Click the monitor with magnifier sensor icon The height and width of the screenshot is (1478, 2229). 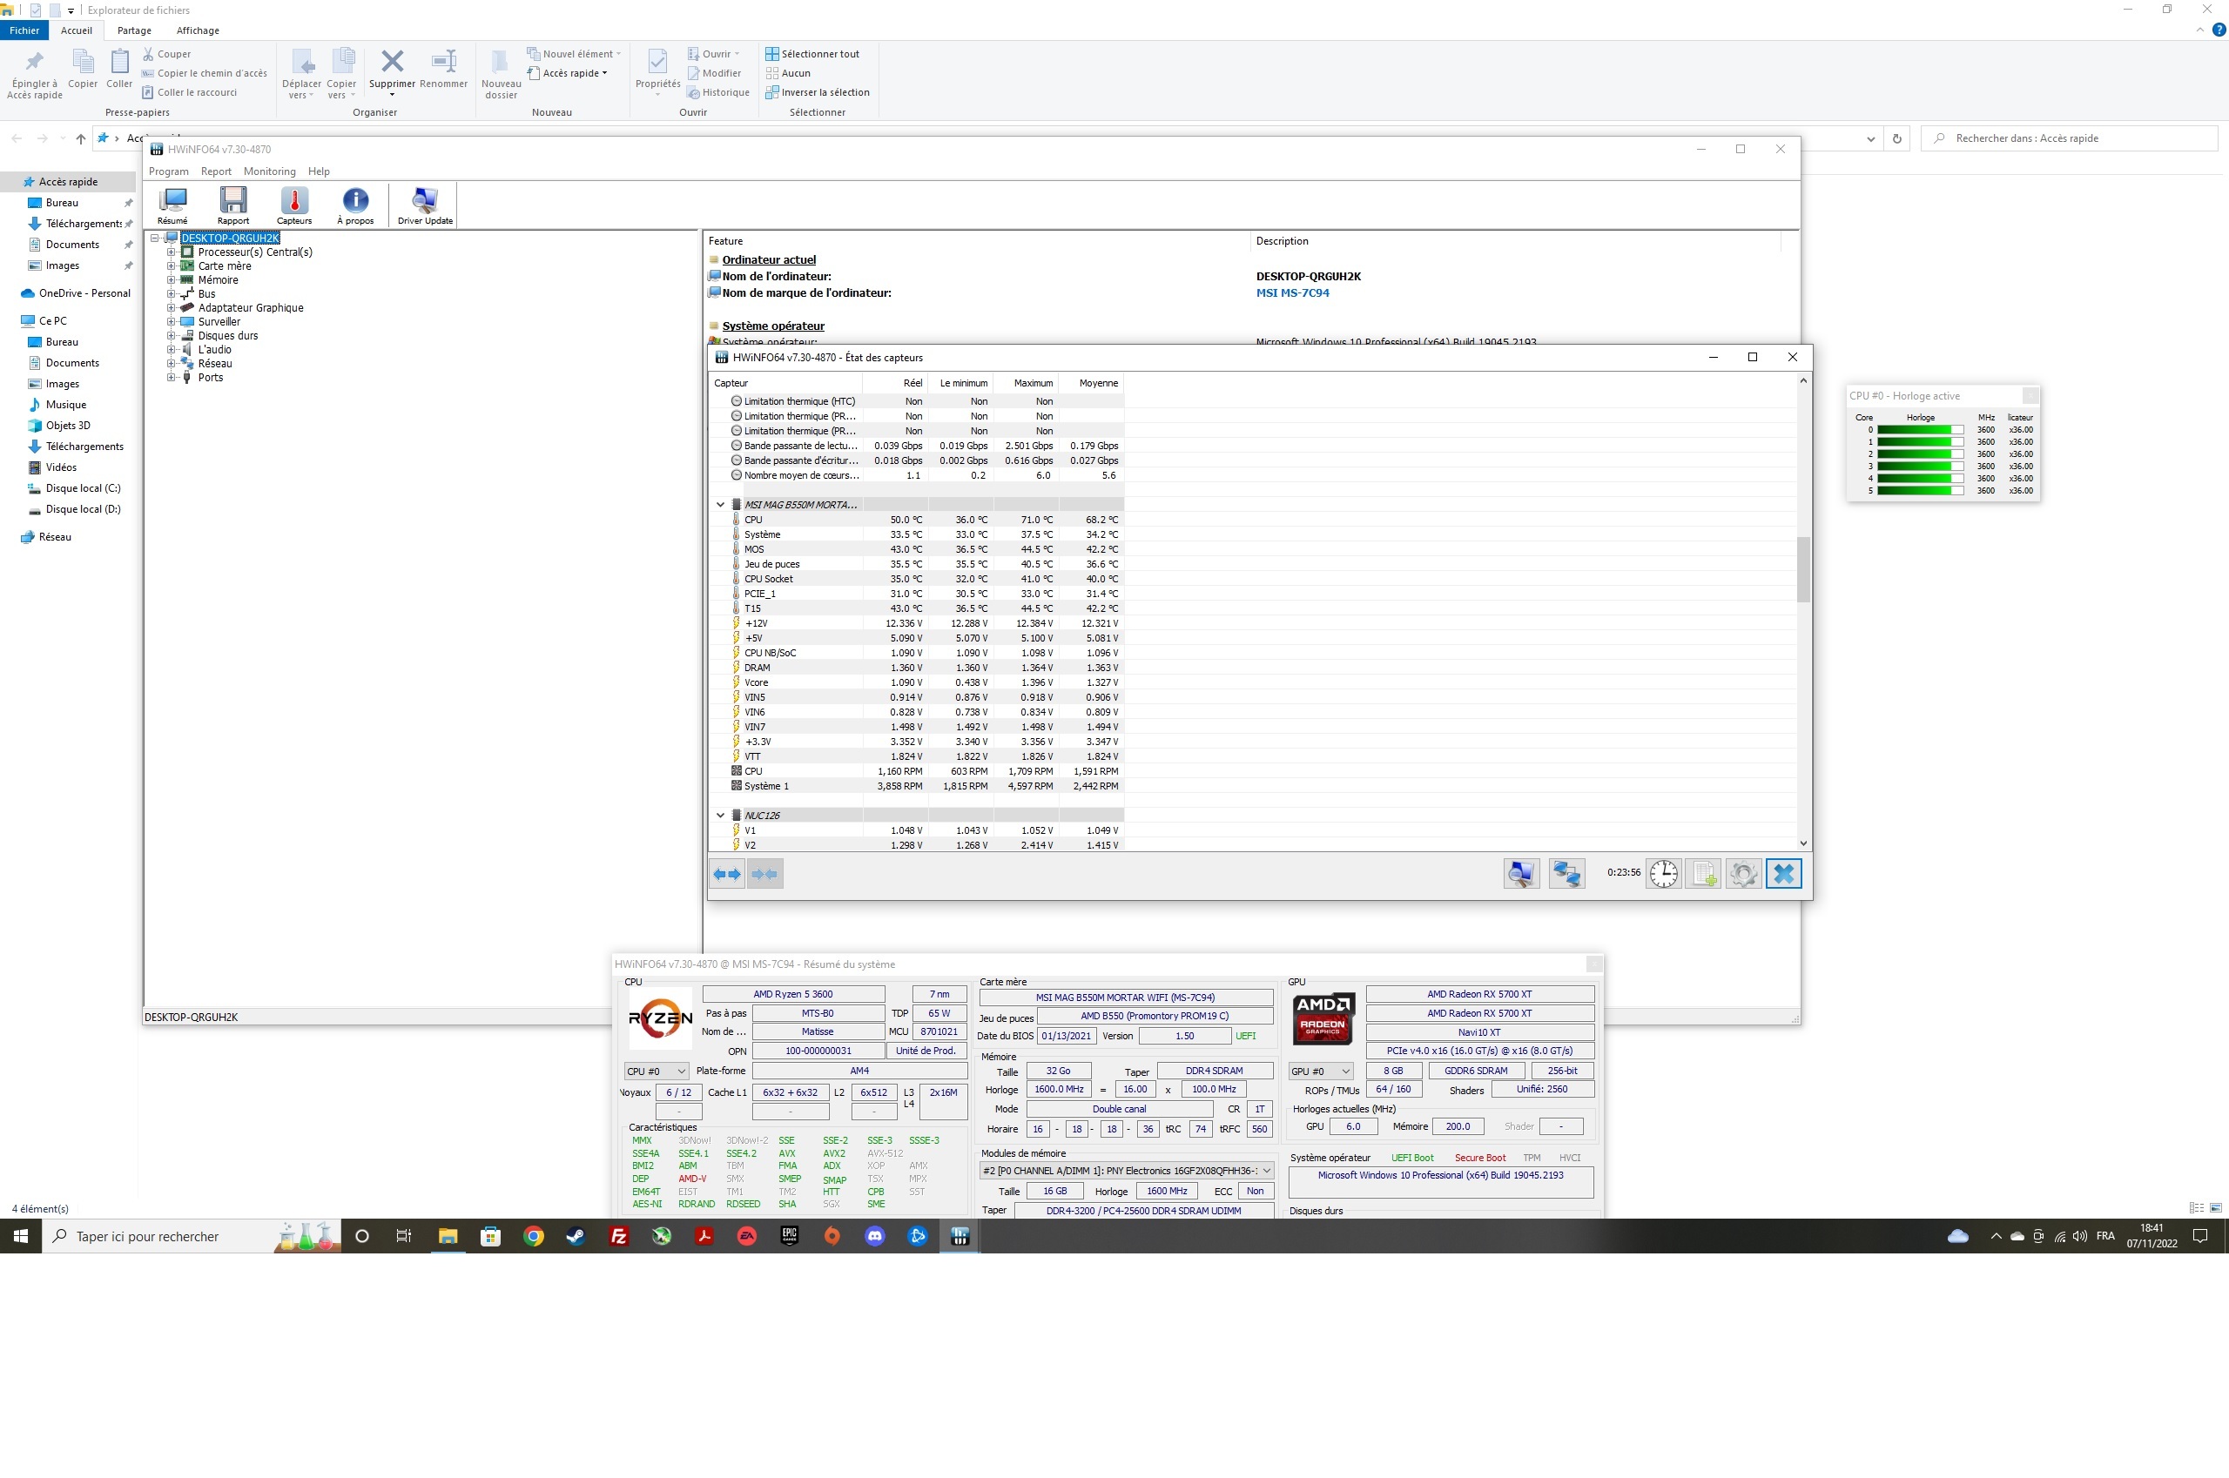tap(1521, 874)
